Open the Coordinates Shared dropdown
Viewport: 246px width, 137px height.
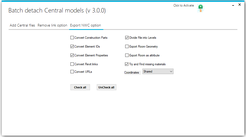click(158, 71)
